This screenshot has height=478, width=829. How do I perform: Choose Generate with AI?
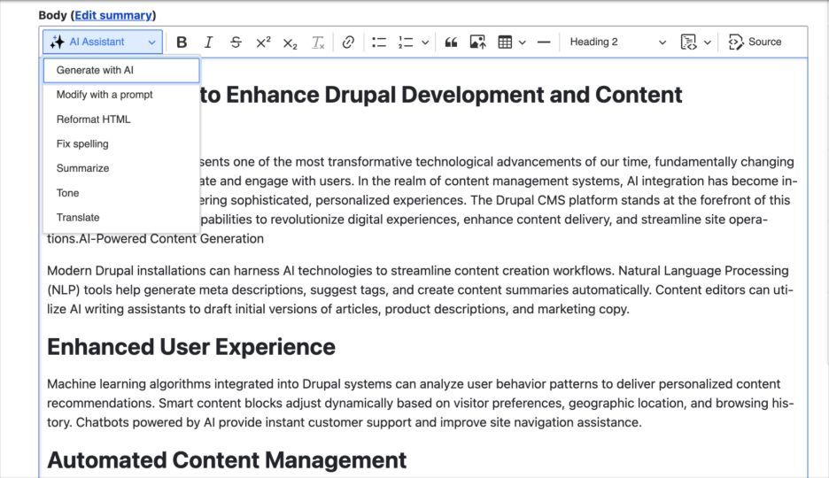(x=121, y=70)
